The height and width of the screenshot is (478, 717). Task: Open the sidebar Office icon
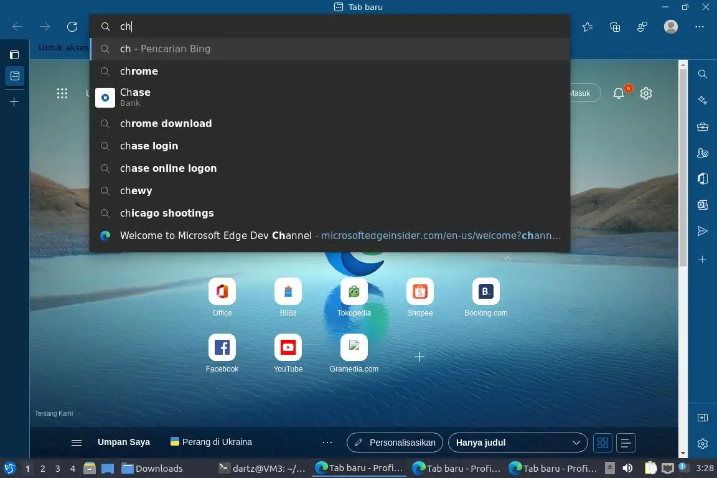pyautogui.click(x=702, y=179)
